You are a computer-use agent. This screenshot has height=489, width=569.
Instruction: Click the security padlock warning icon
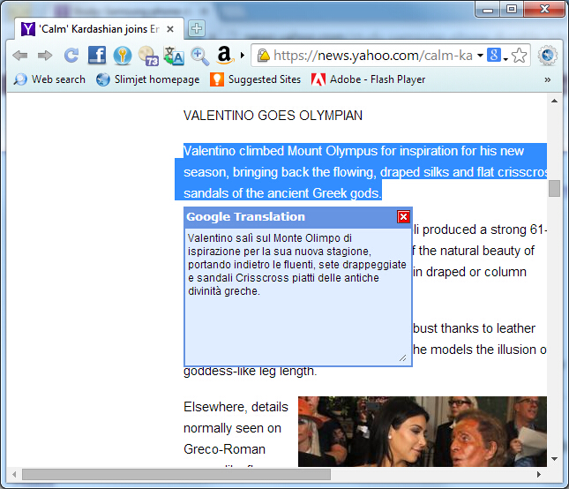click(264, 56)
